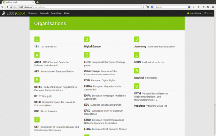This screenshot has height=136, width=216.
Task: Select the letter B section badge
Action: click(x=37, y=80)
